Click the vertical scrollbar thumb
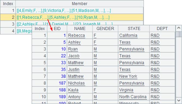Viewport: 182px width, 104px height. [x=179, y=34]
